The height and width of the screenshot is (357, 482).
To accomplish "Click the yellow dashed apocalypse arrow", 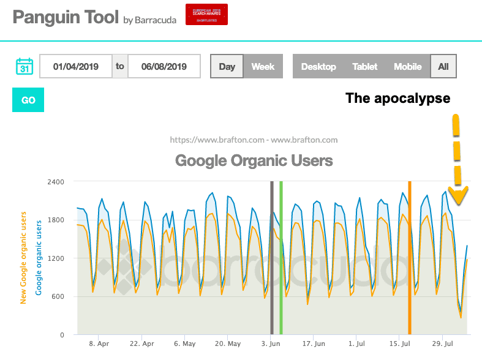I will (x=458, y=159).
